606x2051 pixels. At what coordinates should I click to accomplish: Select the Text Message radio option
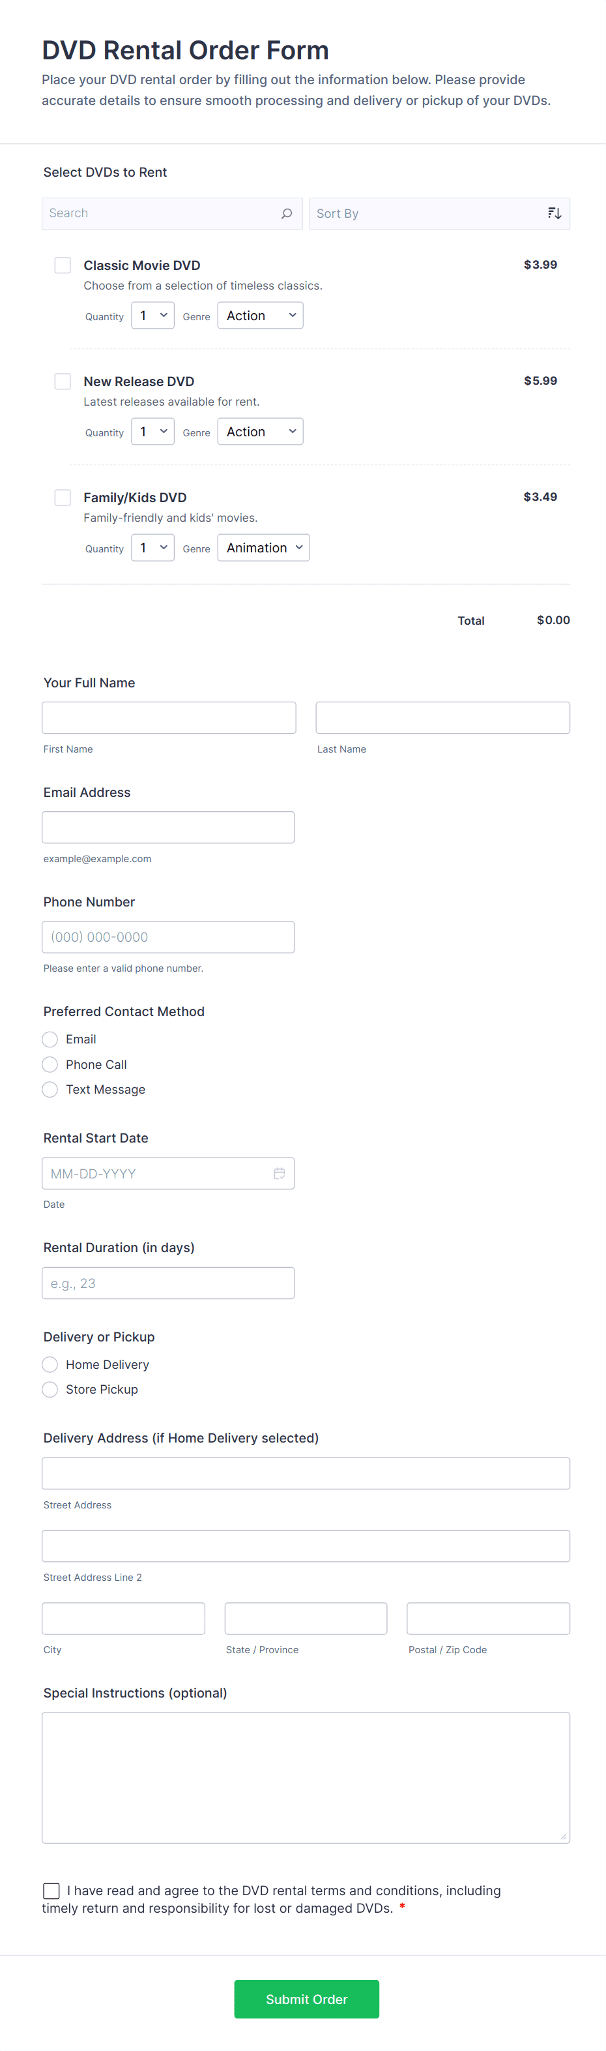pos(50,1089)
